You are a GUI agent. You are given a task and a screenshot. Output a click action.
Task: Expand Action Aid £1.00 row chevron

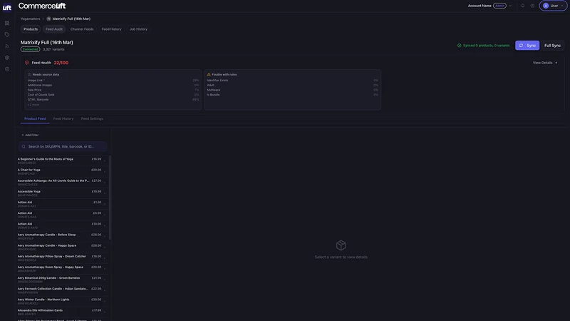coord(105,204)
